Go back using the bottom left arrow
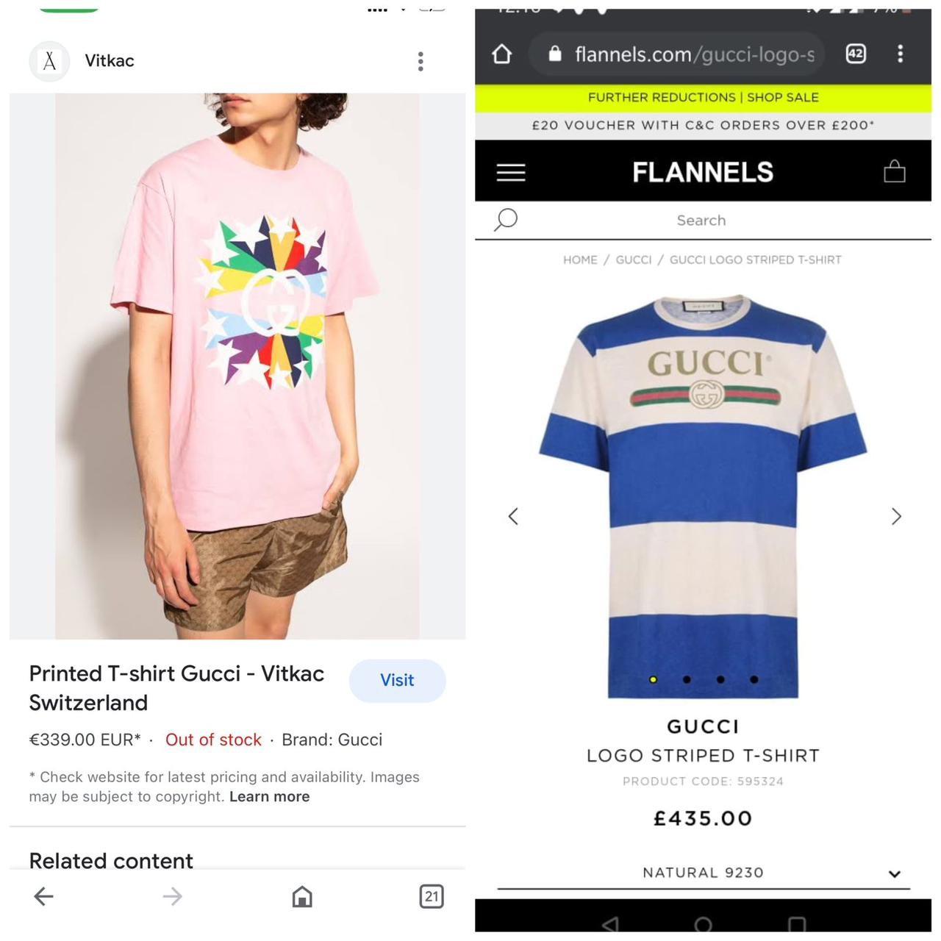The width and height of the screenshot is (941, 941). (44, 896)
